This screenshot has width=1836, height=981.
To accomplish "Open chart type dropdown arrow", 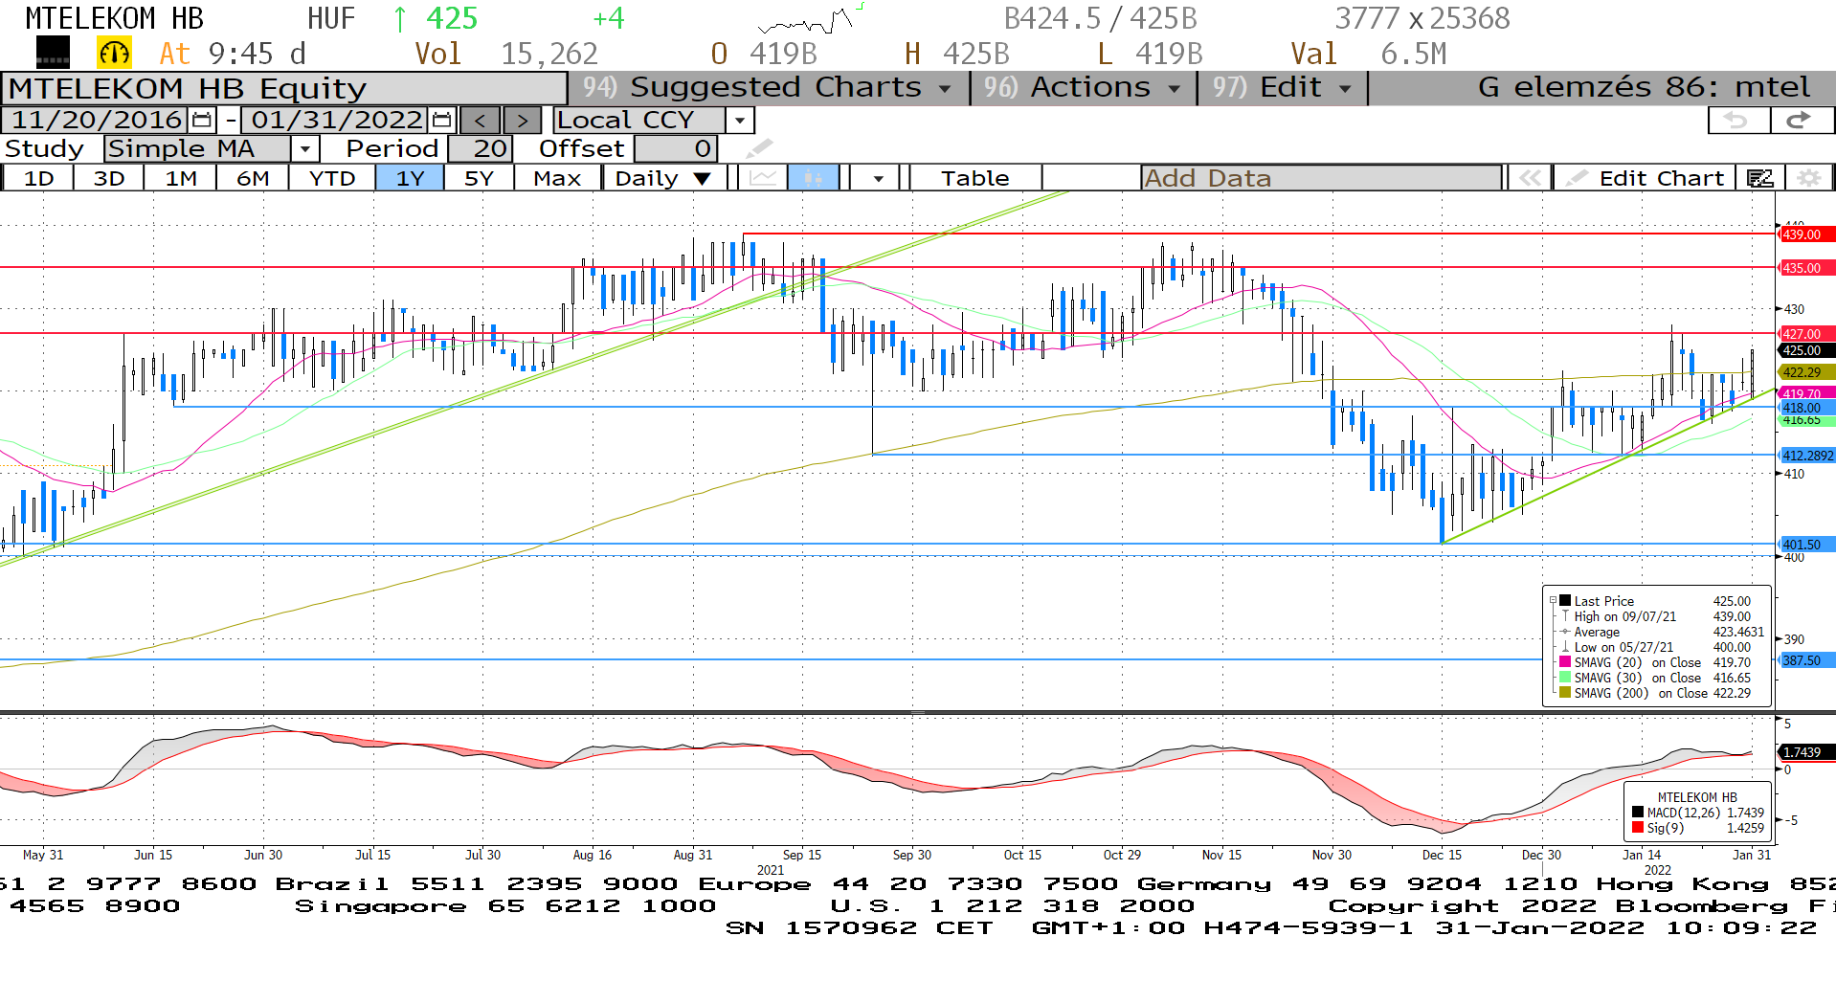I will [878, 178].
